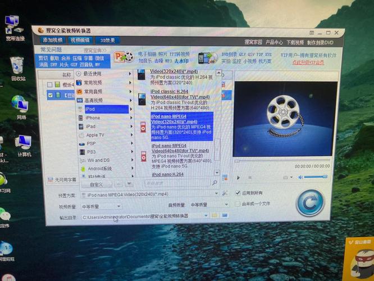Select the iPad category

tap(106, 126)
